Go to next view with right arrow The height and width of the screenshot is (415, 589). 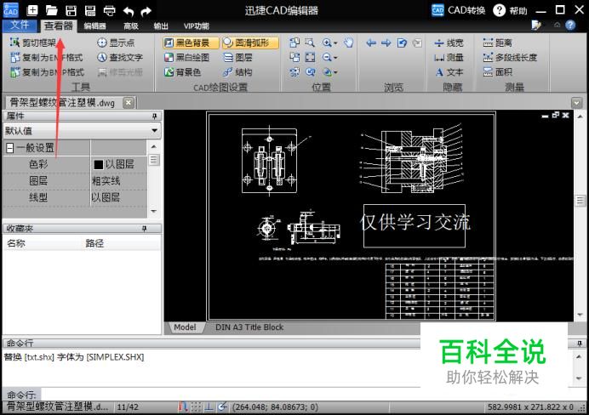pyautogui.click(x=386, y=43)
